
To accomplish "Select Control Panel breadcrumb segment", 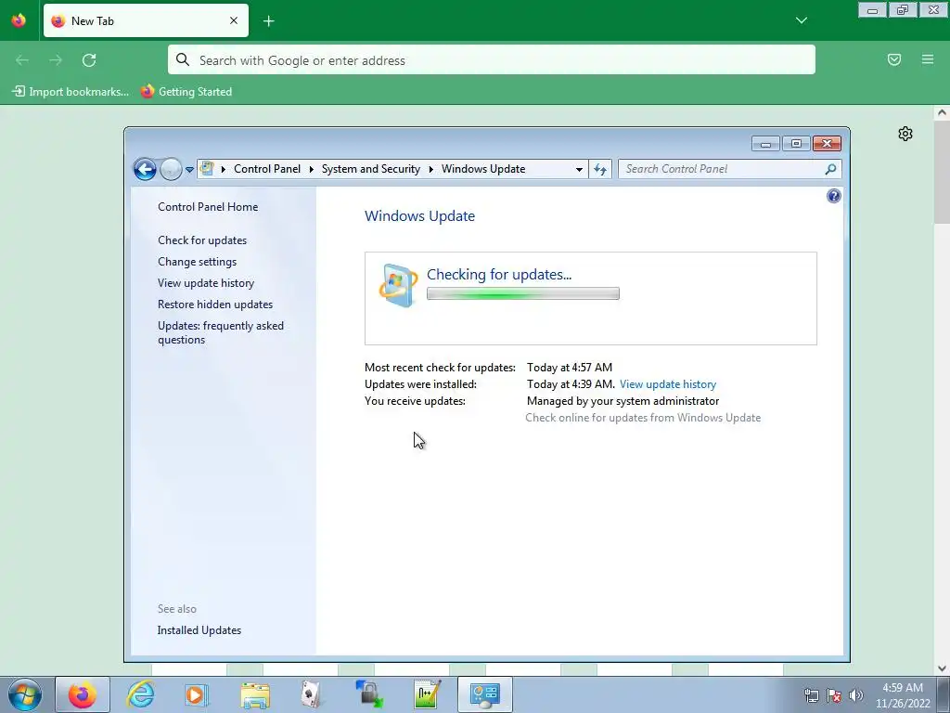I will tap(267, 169).
